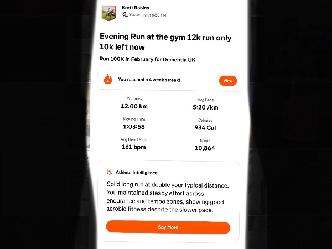Select the Yesterday at 6:50 PM timestamp
Screen dimensions: 332x249
click(x=148, y=15)
